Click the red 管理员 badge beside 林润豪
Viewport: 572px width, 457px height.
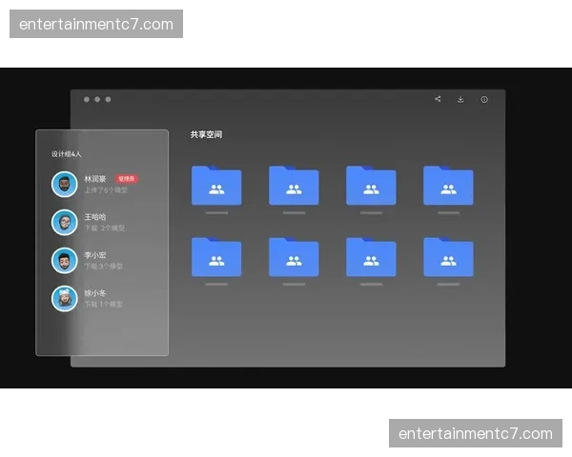[x=127, y=178]
